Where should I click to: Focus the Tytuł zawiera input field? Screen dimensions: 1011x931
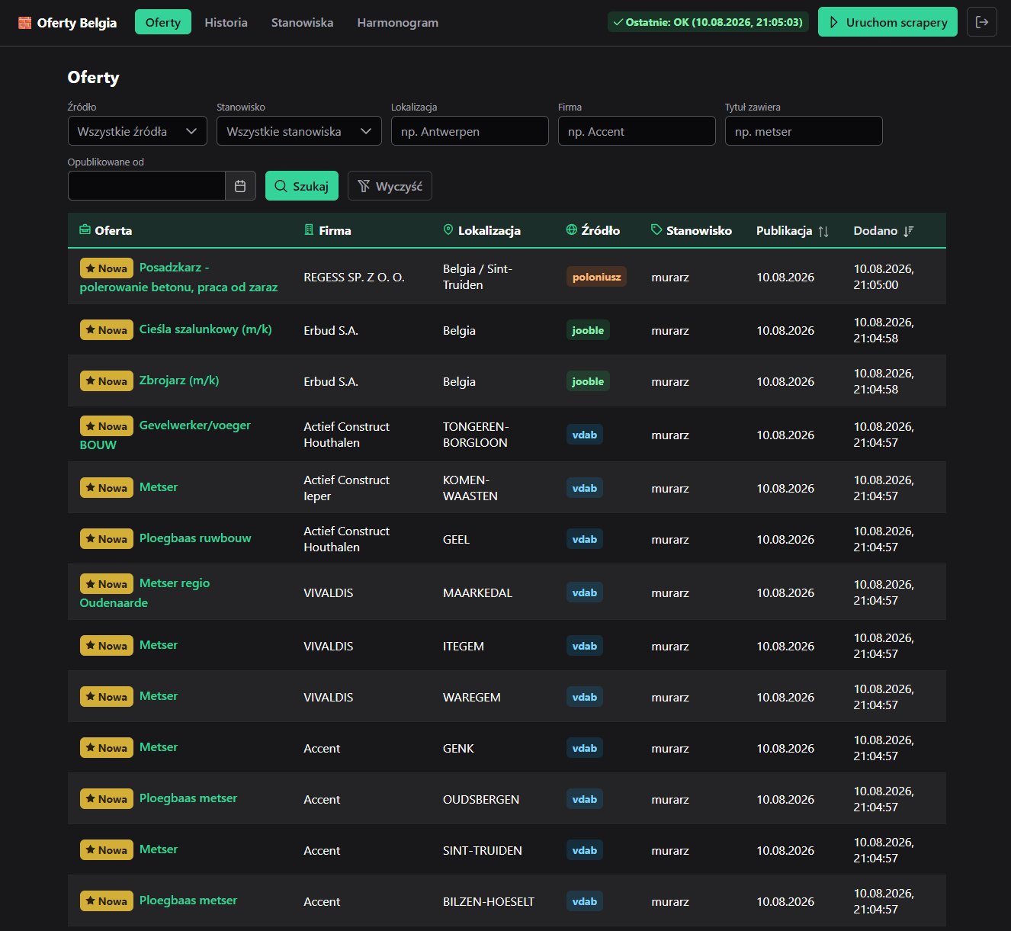pyautogui.click(x=804, y=131)
